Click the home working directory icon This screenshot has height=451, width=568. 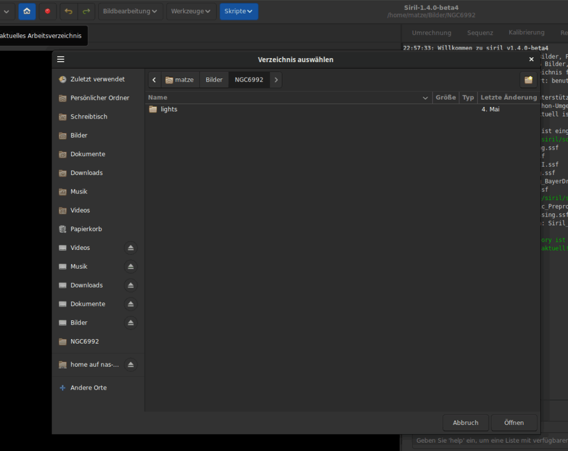coord(27,11)
